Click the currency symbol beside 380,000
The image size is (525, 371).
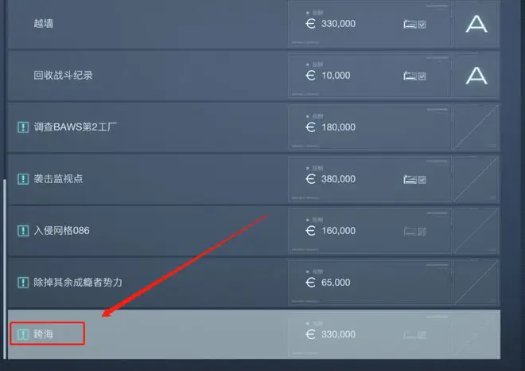(310, 179)
